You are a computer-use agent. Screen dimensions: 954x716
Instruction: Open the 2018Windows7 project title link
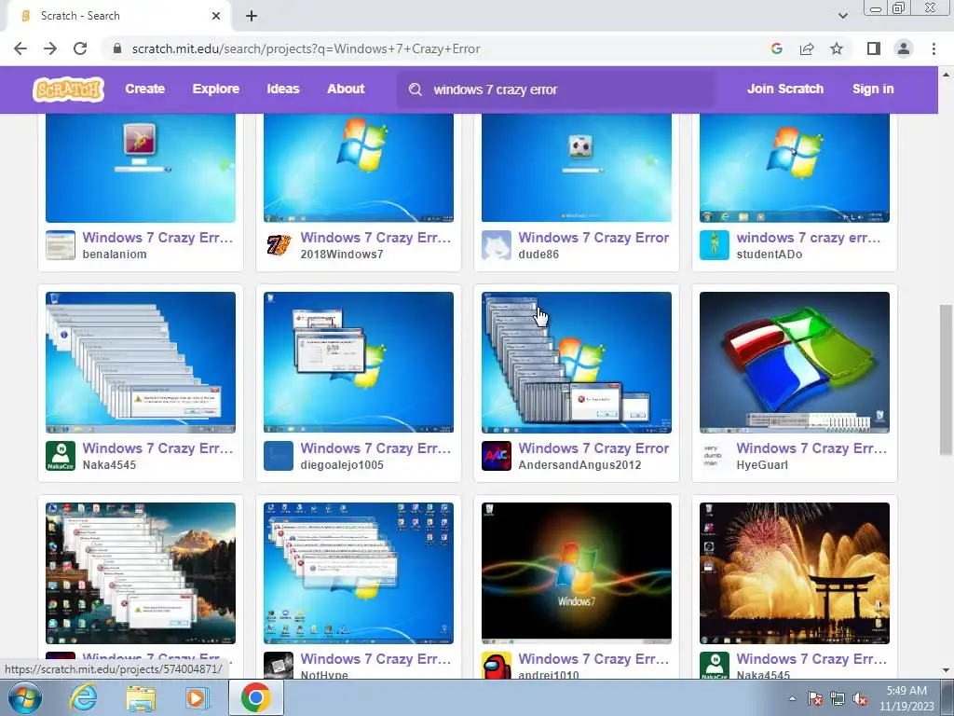375,238
